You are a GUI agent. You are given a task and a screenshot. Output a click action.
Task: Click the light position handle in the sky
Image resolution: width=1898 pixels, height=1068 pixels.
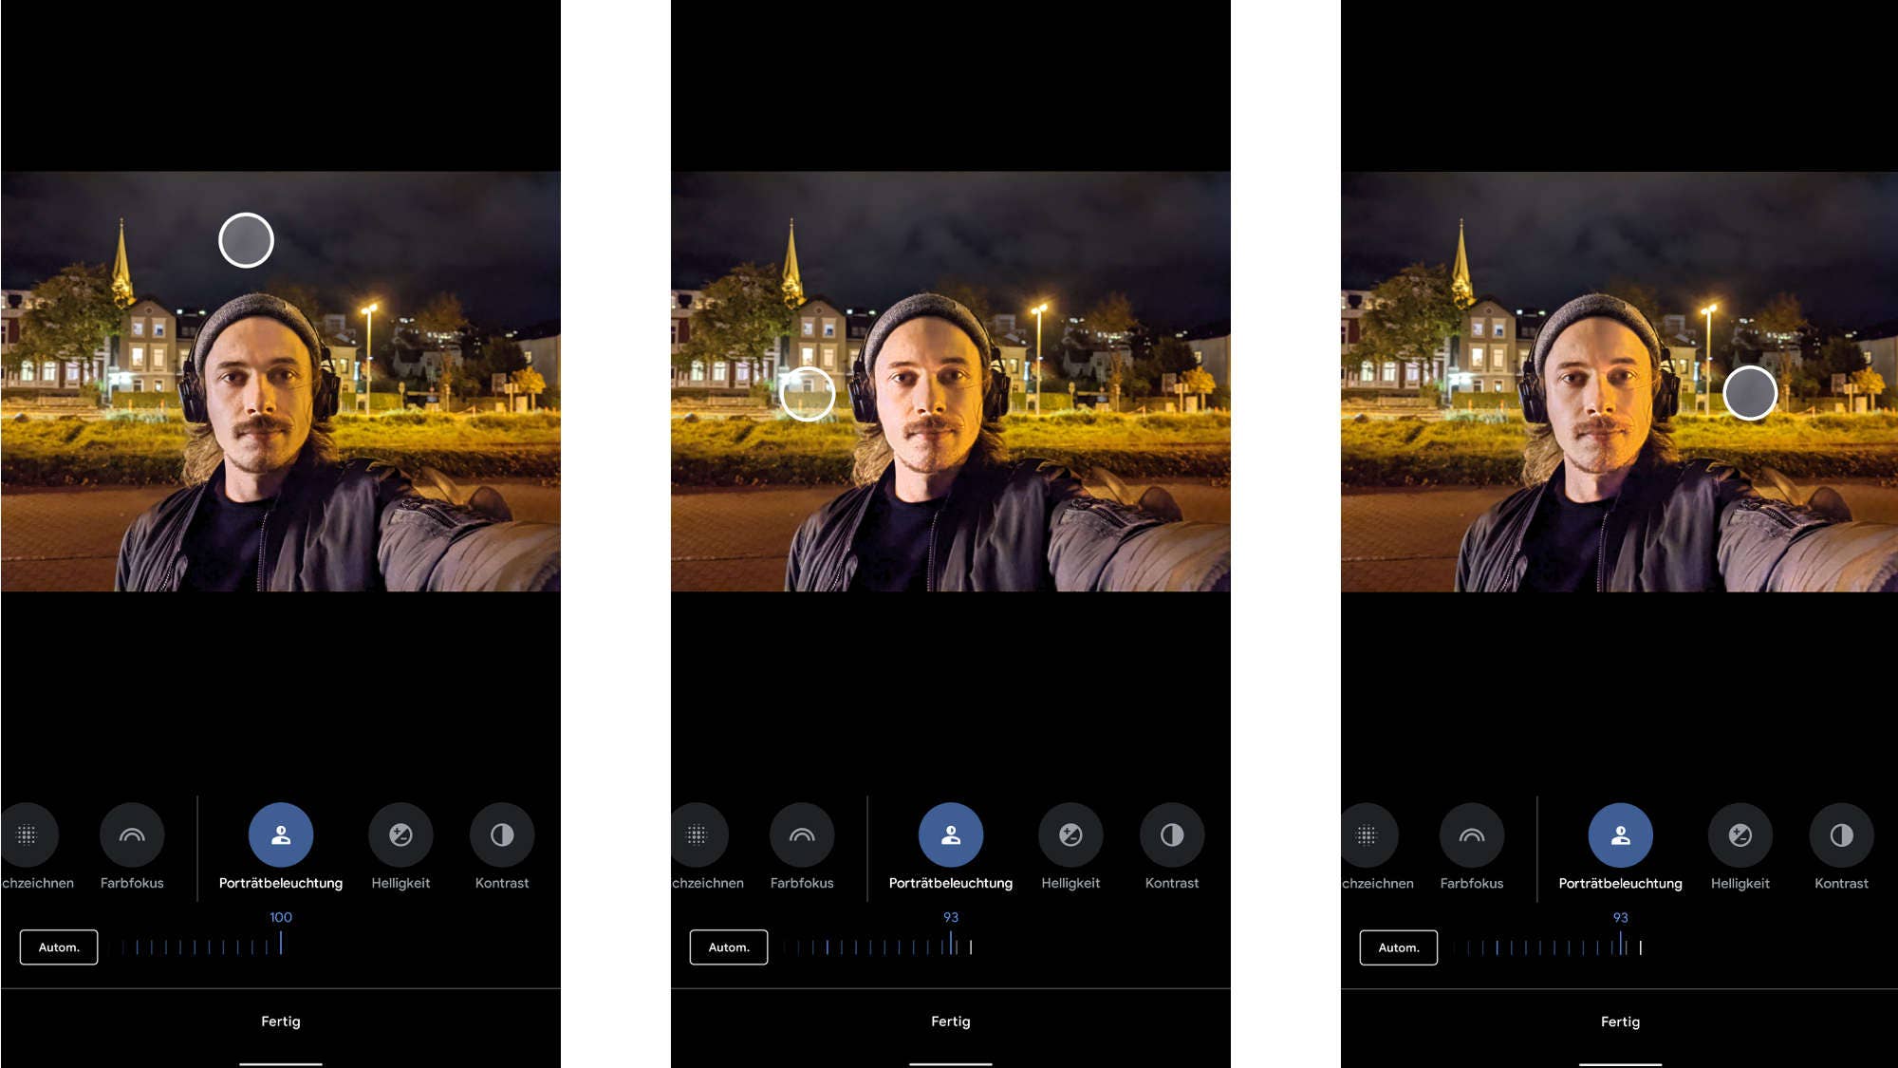coord(246,240)
